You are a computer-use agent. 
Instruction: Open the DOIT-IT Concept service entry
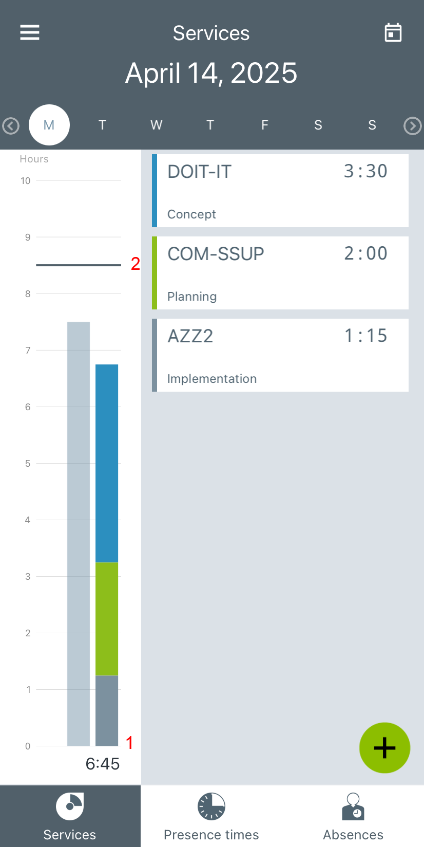tap(280, 191)
